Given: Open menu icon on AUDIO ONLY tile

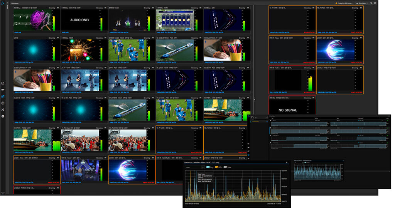Looking at the screenshot, I should (106, 8).
